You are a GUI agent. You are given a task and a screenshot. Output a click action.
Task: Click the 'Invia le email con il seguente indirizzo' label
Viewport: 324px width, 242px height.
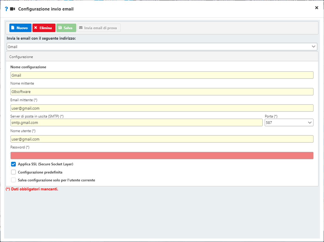(x=41, y=38)
